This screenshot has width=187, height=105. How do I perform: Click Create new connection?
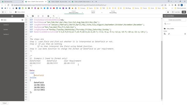pos(175,20)
